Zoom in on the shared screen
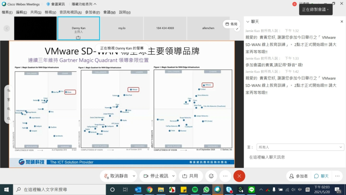 [8, 109]
